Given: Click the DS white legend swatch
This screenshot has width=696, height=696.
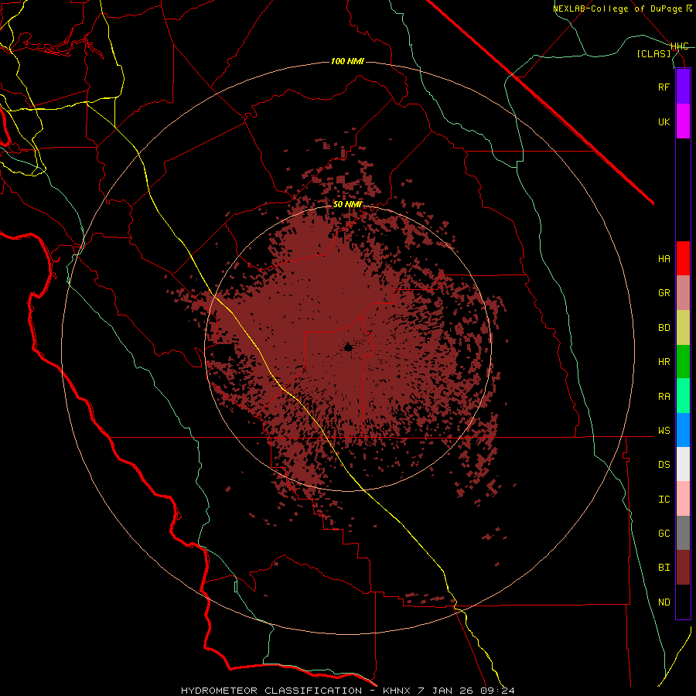Looking at the screenshot, I should point(683,464).
